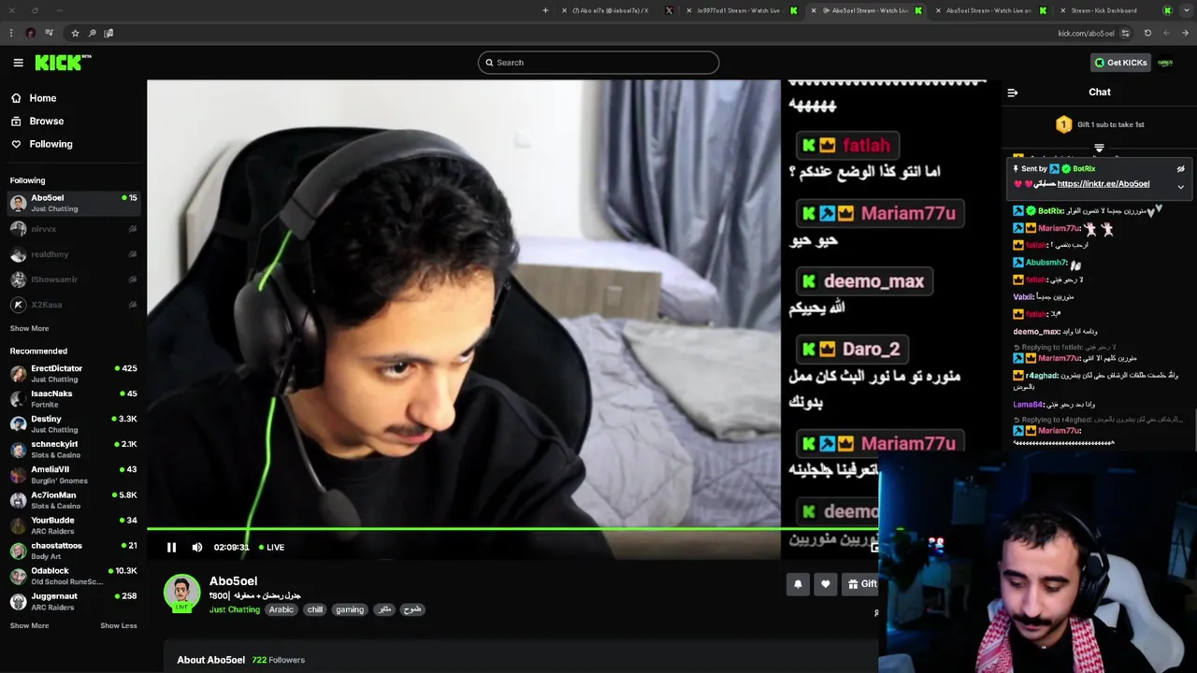Select the chill tag
Viewport: 1197px width, 673px height.
pos(315,609)
